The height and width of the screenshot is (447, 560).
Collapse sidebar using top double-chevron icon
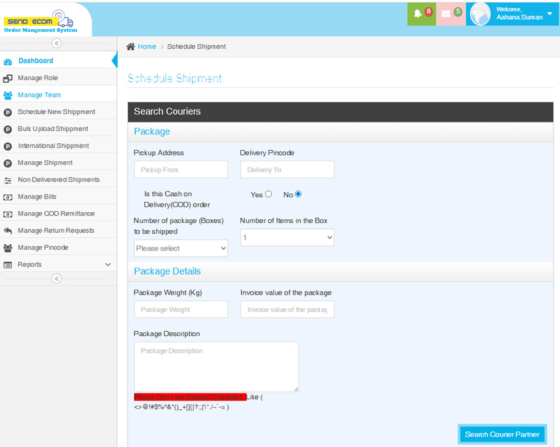pyautogui.click(x=57, y=43)
